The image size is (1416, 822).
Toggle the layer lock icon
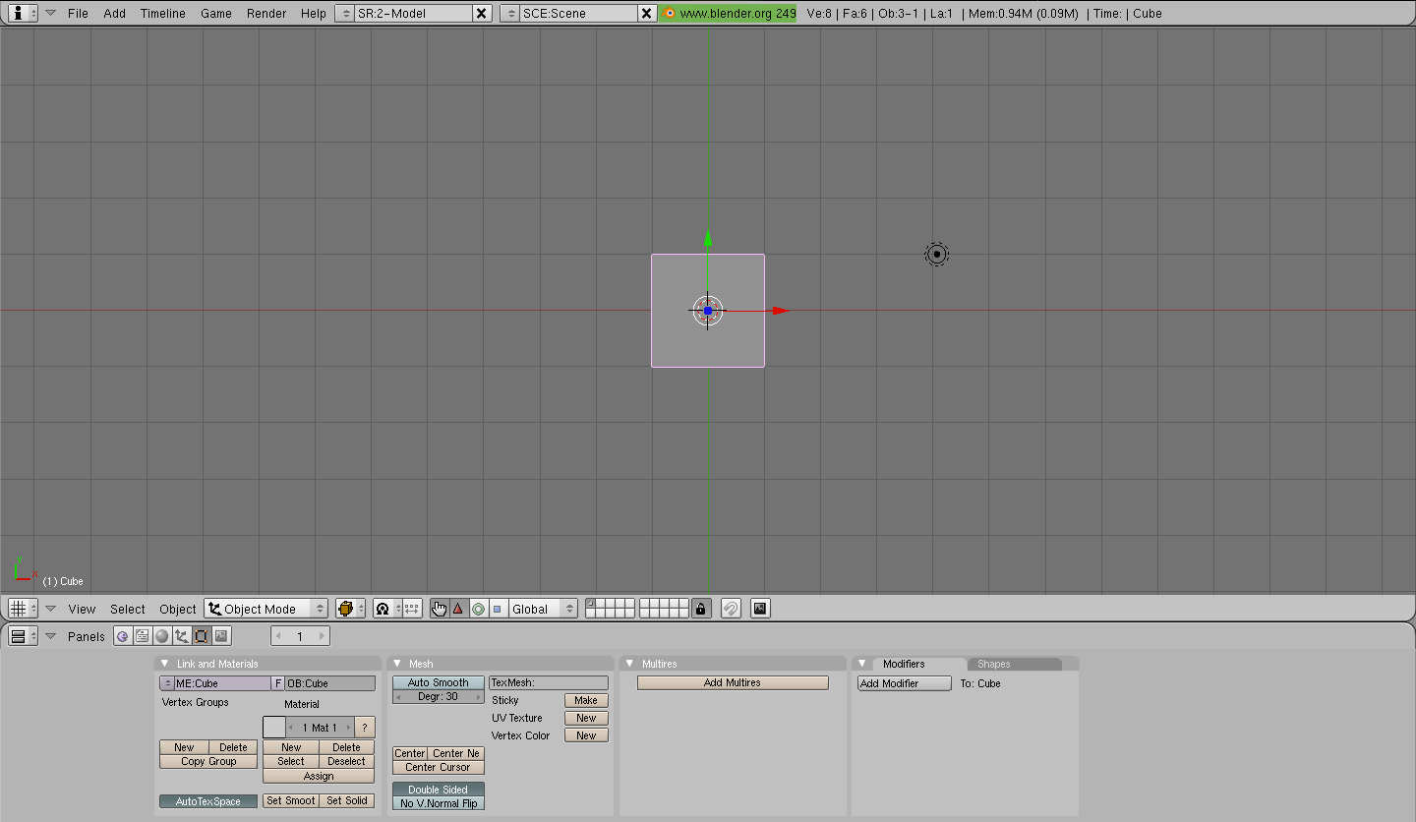pos(700,609)
